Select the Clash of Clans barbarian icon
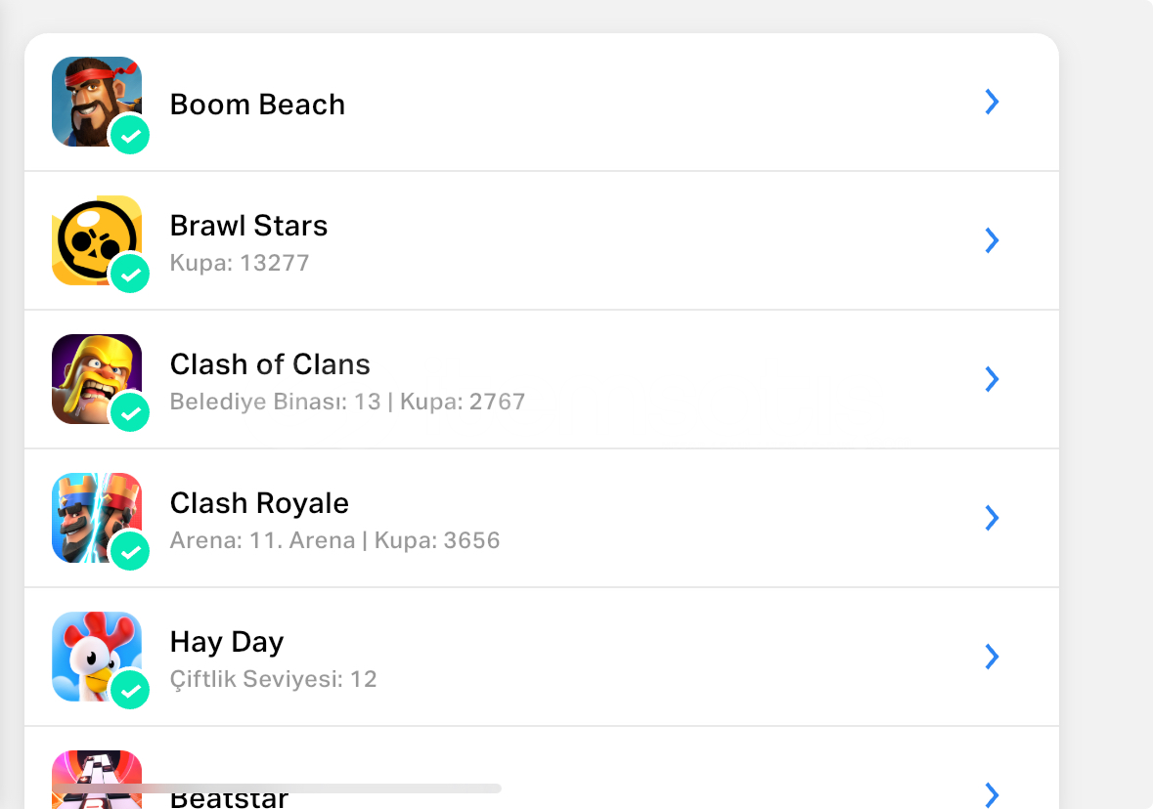1153x809 pixels. [x=97, y=379]
